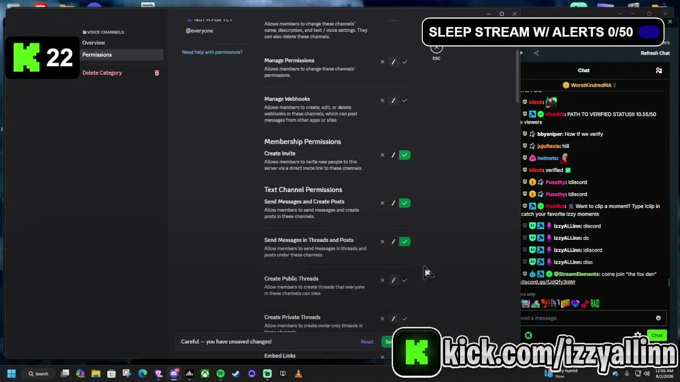Open Brave browser from the taskbar
Viewport: 680px width, 382px height.
tap(158, 374)
